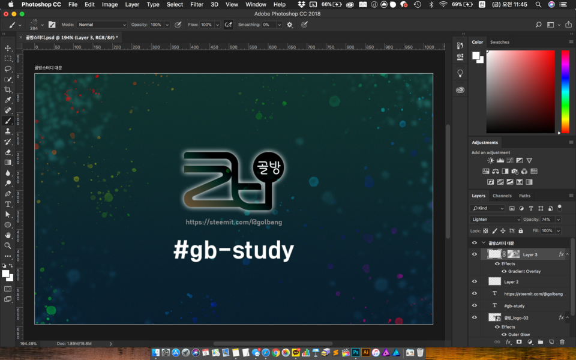Select the Clone Stamp tool
This screenshot has height=360, width=576.
[8, 131]
